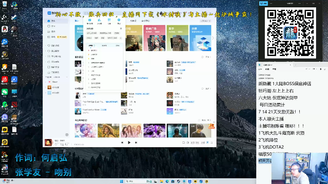Open the purple dragon playlist cover

coord(155,130)
